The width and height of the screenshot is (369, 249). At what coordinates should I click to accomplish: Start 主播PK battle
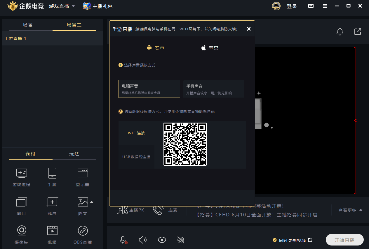coord(130,210)
